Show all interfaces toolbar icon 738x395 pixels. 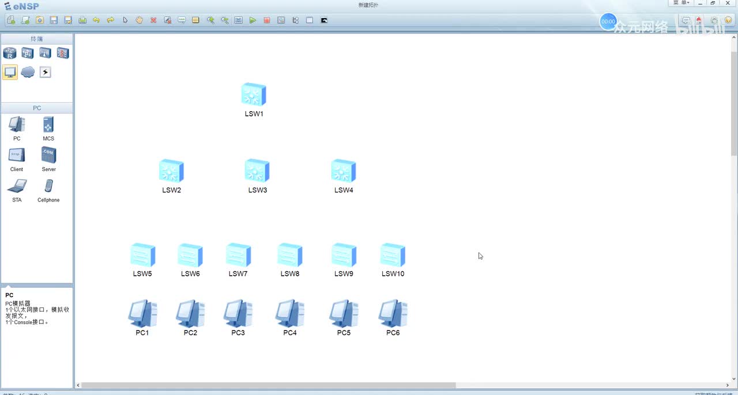[x=296, y=20]
